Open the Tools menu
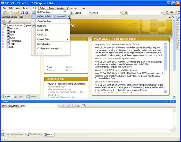 (52, 8)
